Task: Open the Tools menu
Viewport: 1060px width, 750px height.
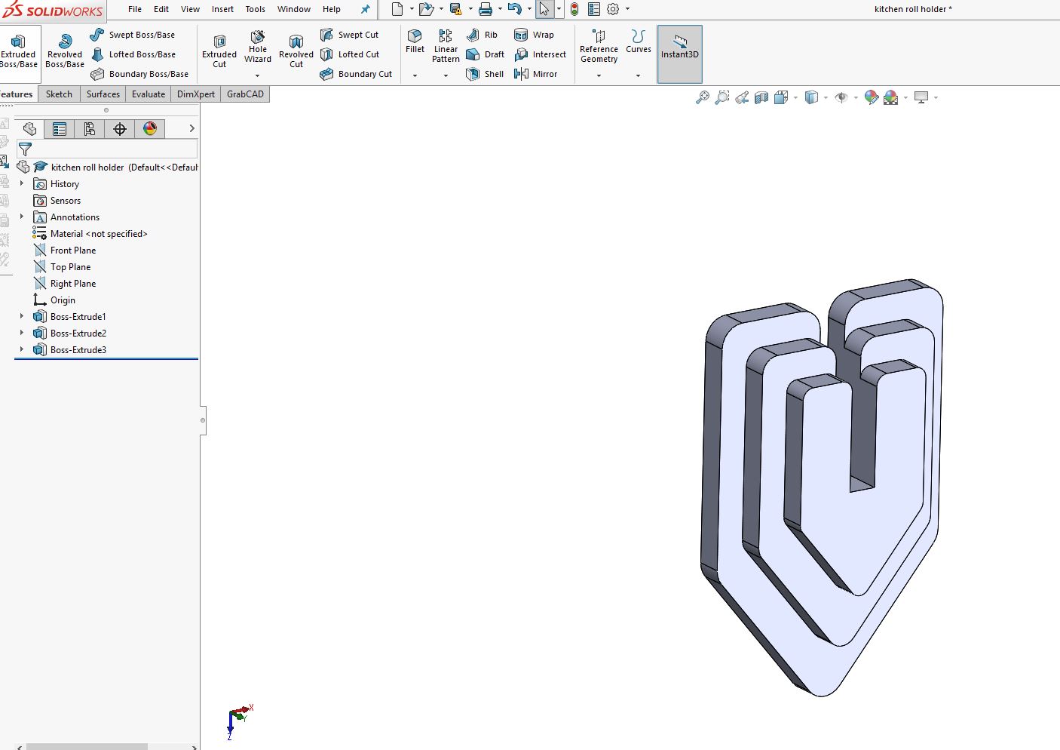Action: (256, 9)
